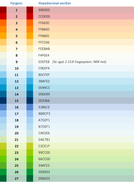Pick the periwinkle swatch beside 5386CE
134x182 pixels.
coord(30,107)
